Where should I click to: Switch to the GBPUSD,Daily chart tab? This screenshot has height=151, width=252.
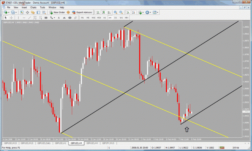[44, 143]
